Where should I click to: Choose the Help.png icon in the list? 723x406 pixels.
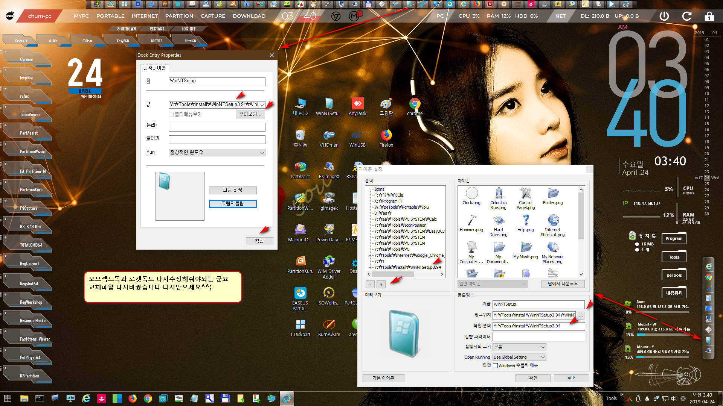point(525,223)
